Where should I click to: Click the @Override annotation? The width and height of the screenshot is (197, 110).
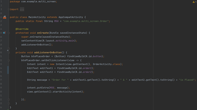tap(22, 29)
